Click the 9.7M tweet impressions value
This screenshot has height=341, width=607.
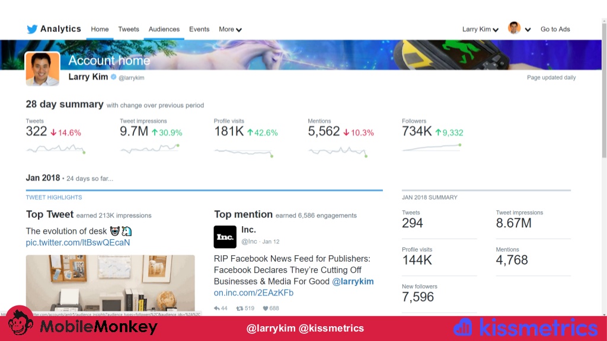pos(134,131)
